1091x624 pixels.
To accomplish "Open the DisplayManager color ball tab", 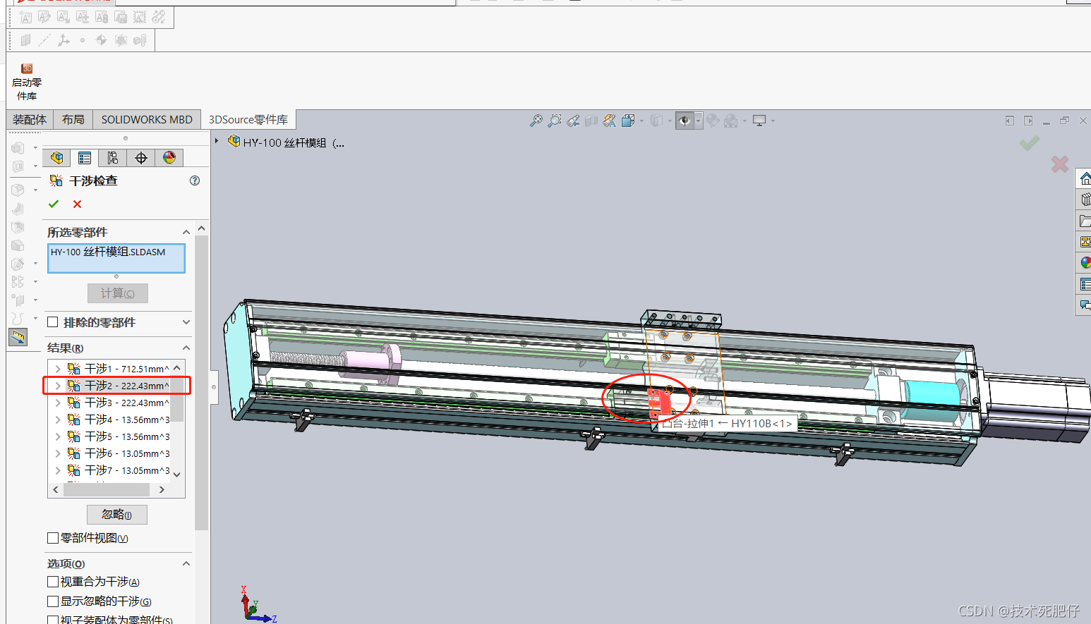I will pyautogui.click(x=169, y=158).
